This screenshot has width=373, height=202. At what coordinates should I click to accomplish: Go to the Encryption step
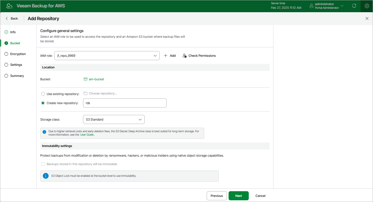(18, 54)
